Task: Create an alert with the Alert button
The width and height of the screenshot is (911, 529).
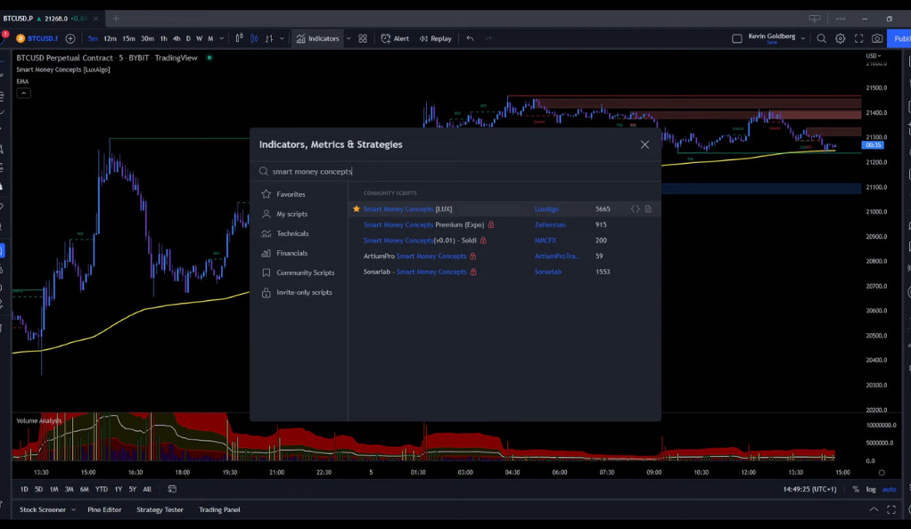Action: pyautogui.click(x=395, y=38)
